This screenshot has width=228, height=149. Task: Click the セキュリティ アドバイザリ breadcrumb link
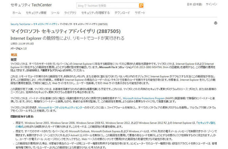[45, 24]
